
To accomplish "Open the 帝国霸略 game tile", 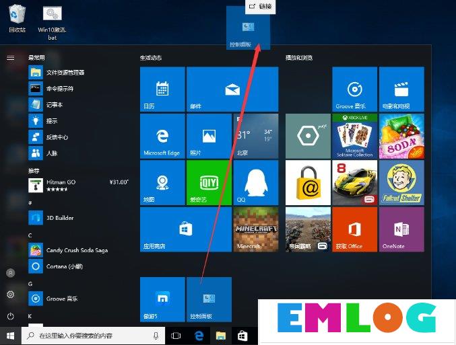I will (308, 229).
